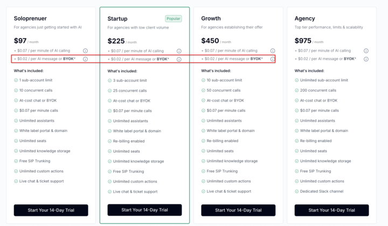This screenshot has height=226, width=388.
Task: Click info icon for Agency AI calling rate
Action: click(366, 51)
